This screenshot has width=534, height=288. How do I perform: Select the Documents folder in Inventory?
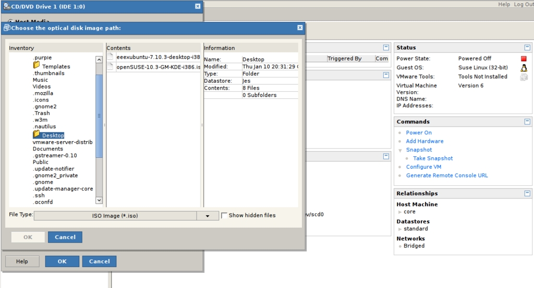pos(47,148)
